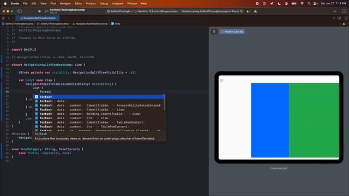
Task: Click the autocomplete list scrollbar
Action: point(164,102)
